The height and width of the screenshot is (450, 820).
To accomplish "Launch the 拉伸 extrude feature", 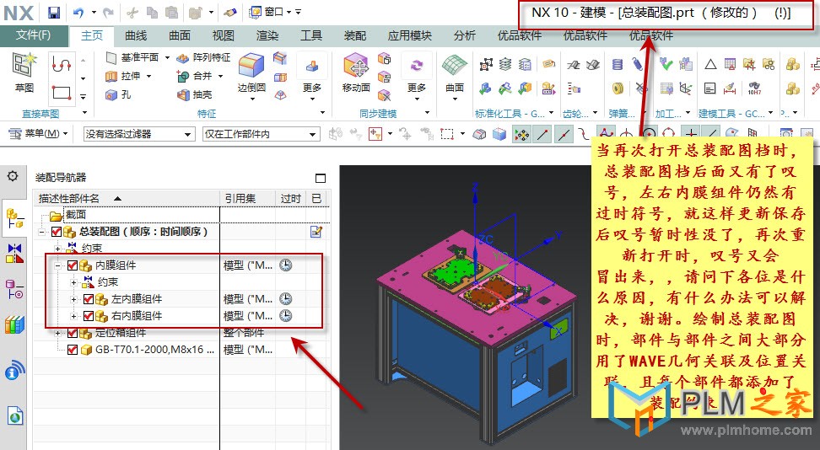I will [x=123, y=76].
